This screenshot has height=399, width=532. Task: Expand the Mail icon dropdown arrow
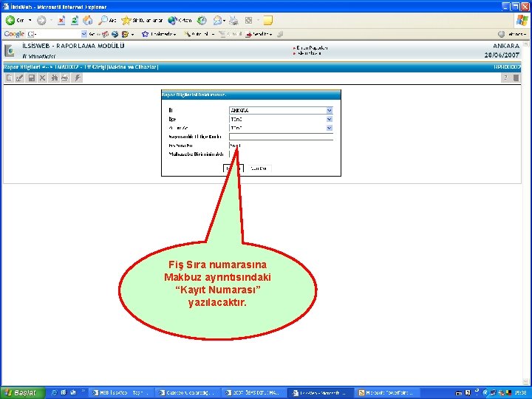(224, 21)
